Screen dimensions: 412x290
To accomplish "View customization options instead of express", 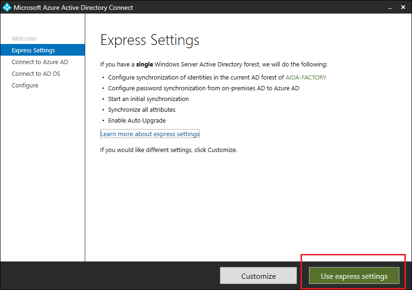I will tap(258, 275).
